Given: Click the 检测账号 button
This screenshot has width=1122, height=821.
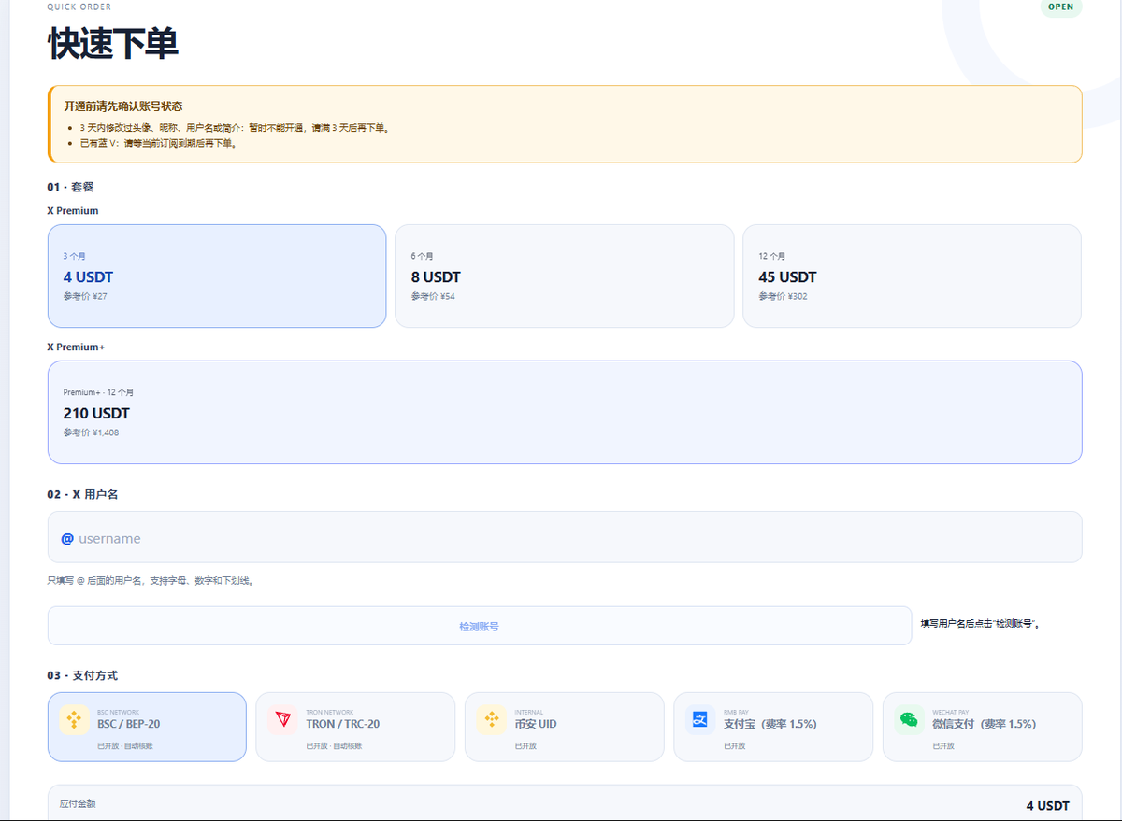Looking at the screenshot, I should (x=480, y=626).
